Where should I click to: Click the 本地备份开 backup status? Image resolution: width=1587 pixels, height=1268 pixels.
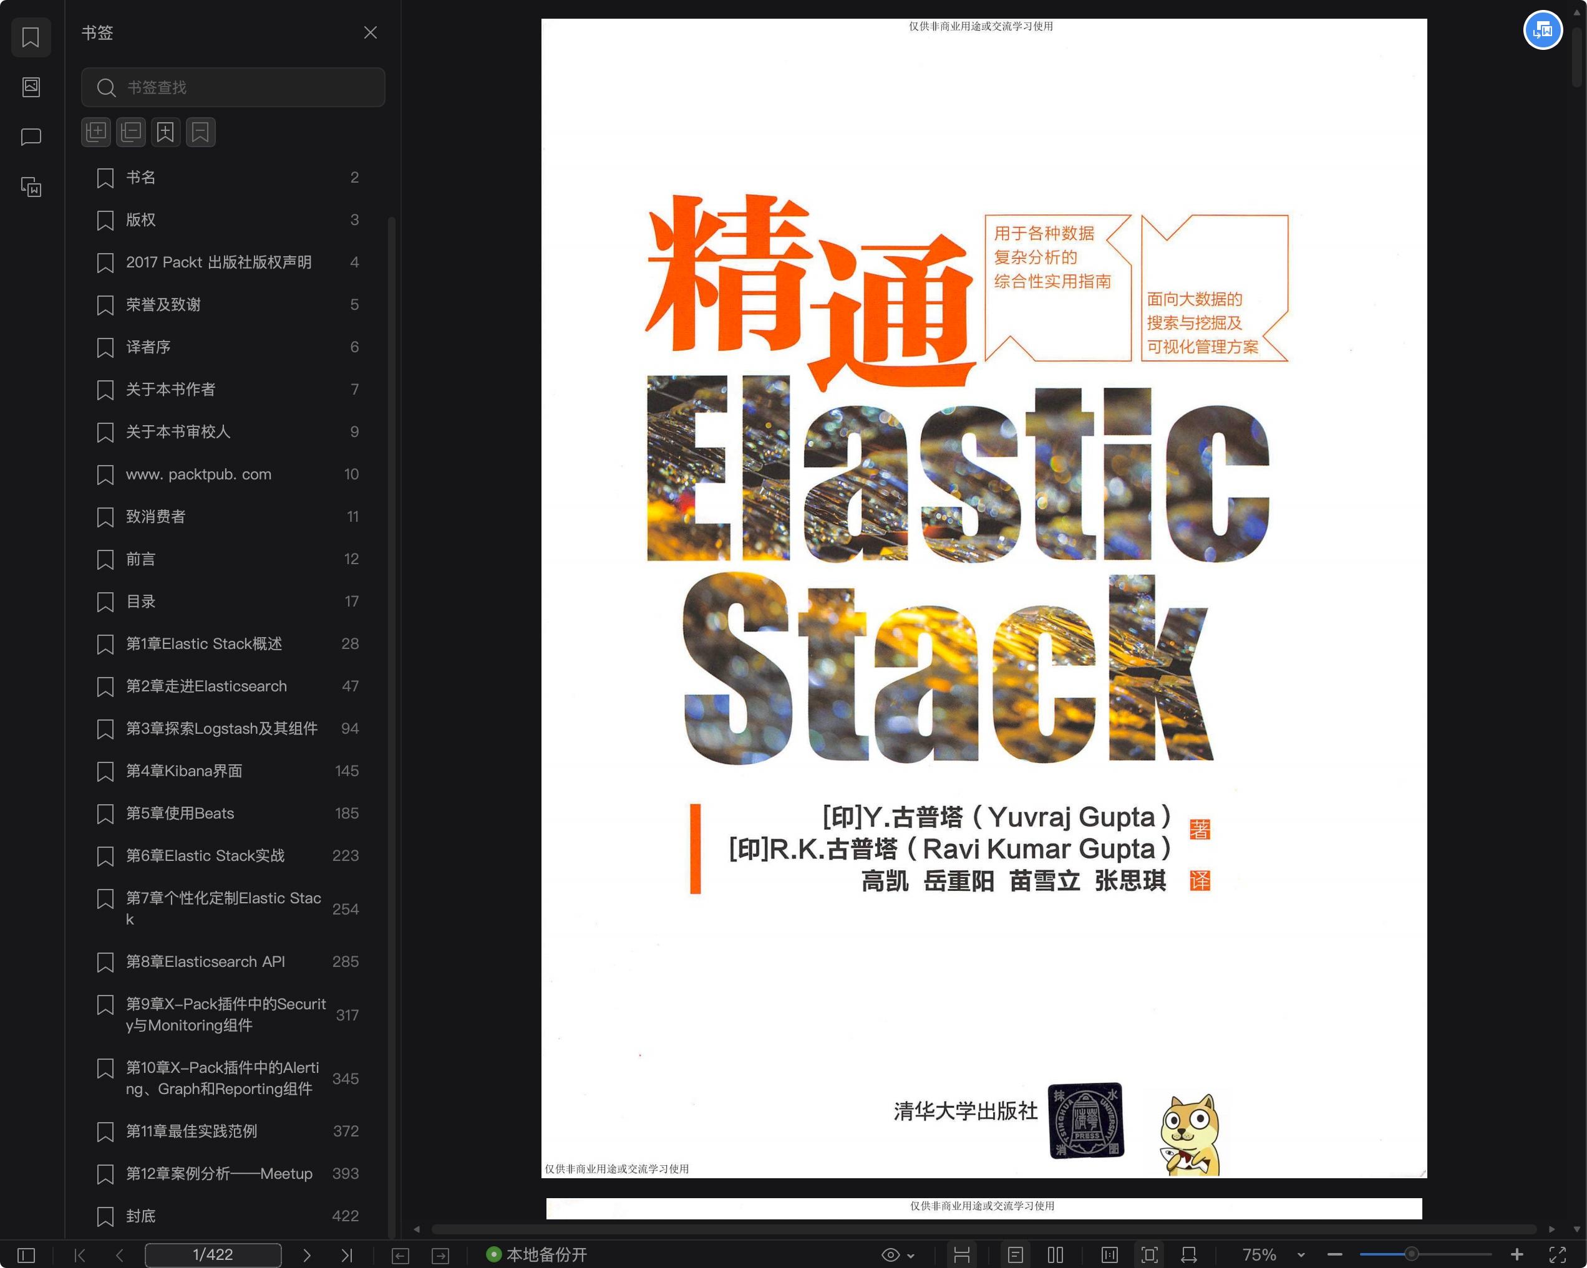536,1255
